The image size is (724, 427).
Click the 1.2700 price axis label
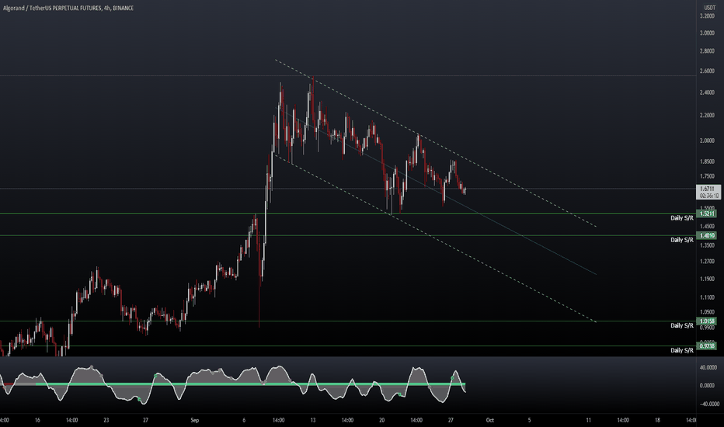click(x=707, y=262)
